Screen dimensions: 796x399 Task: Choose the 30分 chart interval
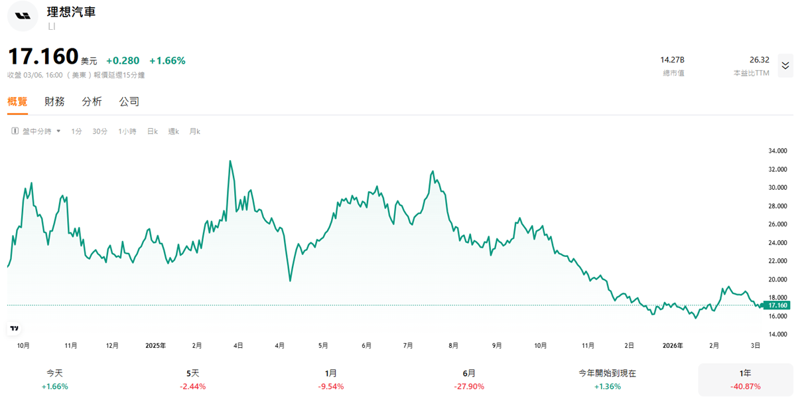[x=99, y=131]
